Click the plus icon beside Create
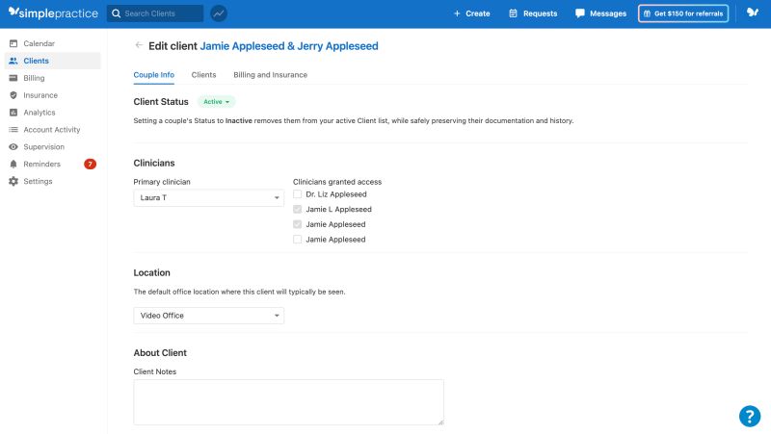 457,13
